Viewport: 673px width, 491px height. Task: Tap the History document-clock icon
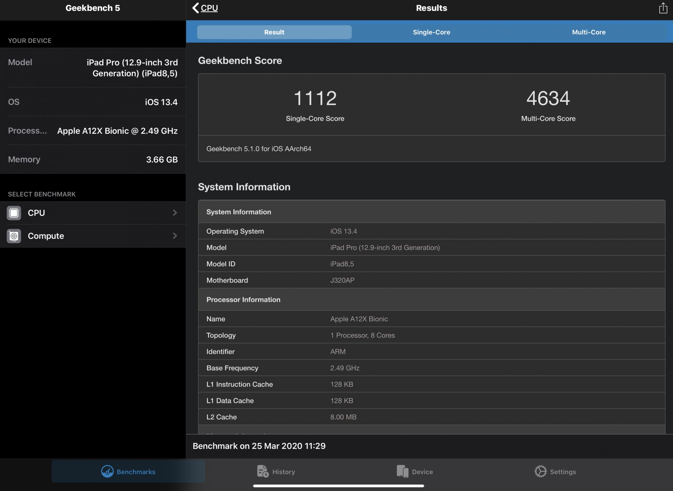[263, 472]
